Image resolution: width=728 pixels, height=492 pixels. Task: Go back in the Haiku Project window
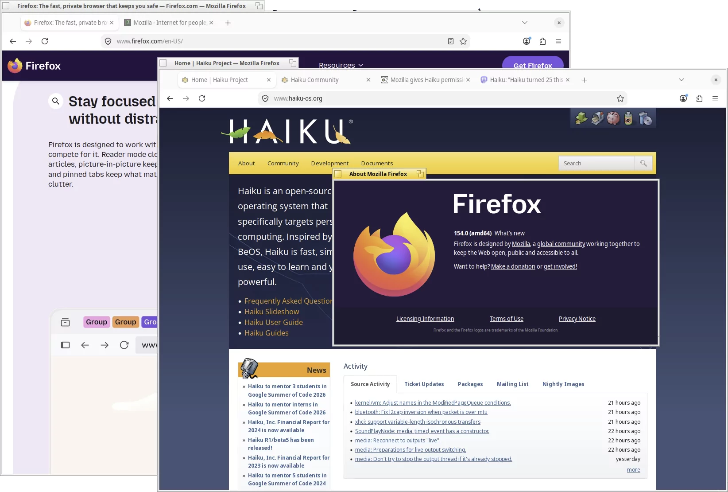pos(170,98)
